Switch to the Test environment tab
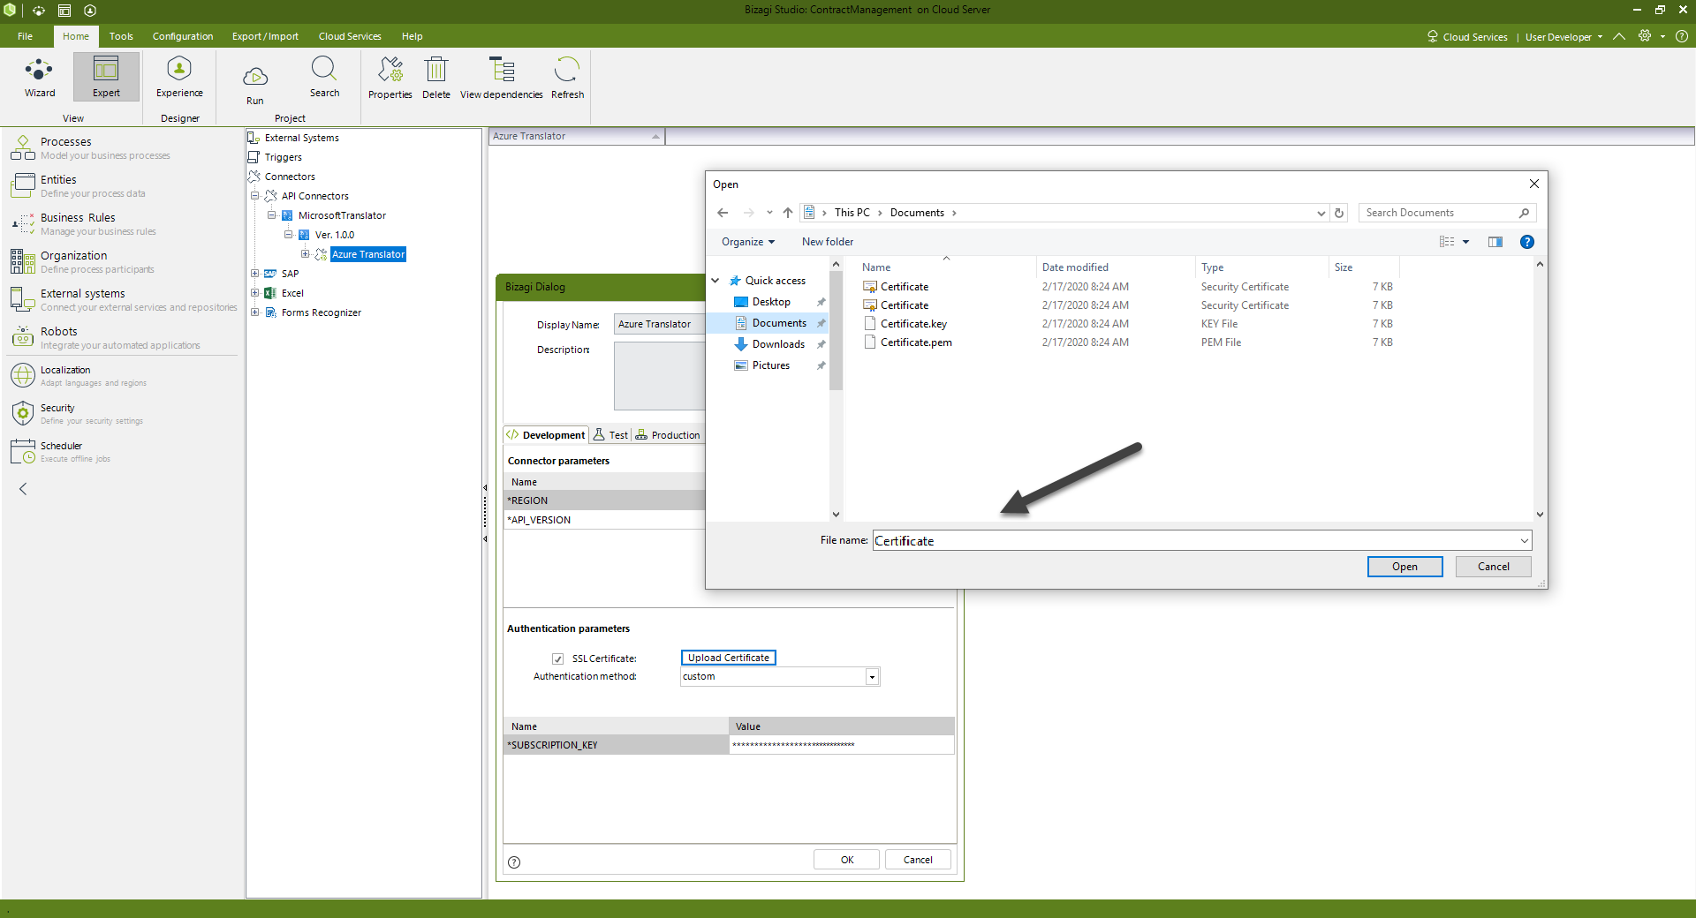 (x=610, y=435)
